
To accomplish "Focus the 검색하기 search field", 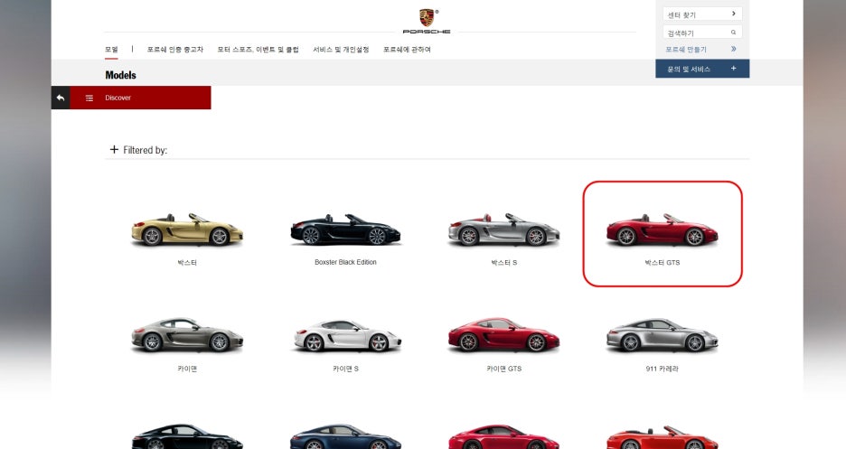I will point(702,33).
